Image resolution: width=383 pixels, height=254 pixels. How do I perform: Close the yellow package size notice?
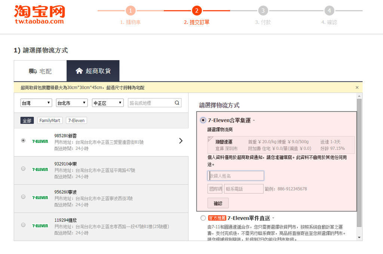[x=357, y=87]
